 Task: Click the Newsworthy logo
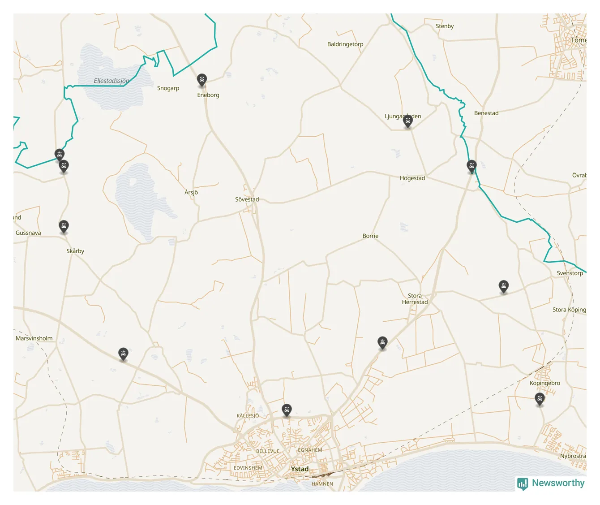click(551, 483)
